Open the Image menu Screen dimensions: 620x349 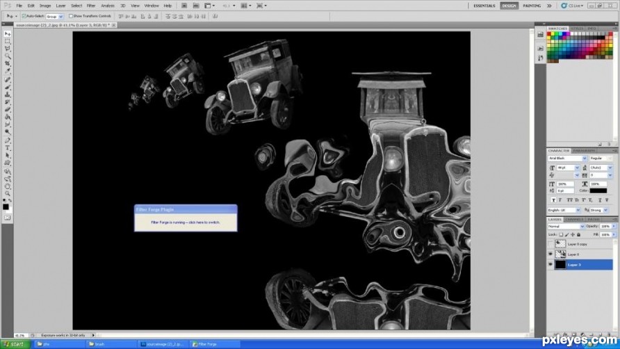click(x=45, y=6)
